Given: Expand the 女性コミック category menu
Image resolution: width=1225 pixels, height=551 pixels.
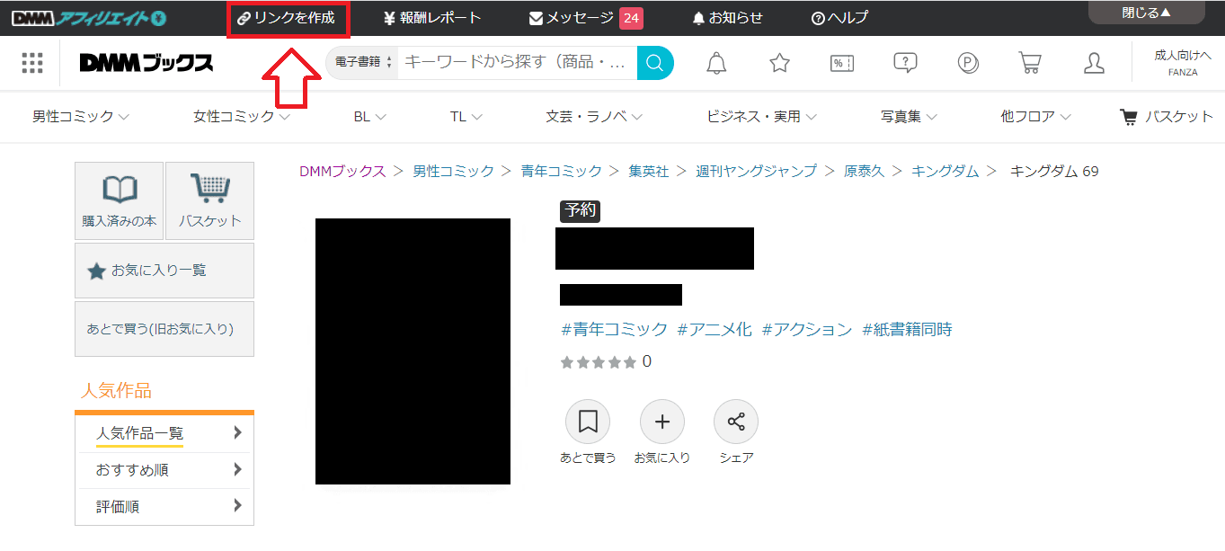Looking at the screenshot, I should click(x=242, y=116).
